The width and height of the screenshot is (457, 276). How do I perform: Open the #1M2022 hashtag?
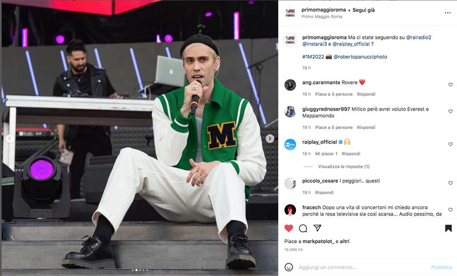(x=313, y=56)
